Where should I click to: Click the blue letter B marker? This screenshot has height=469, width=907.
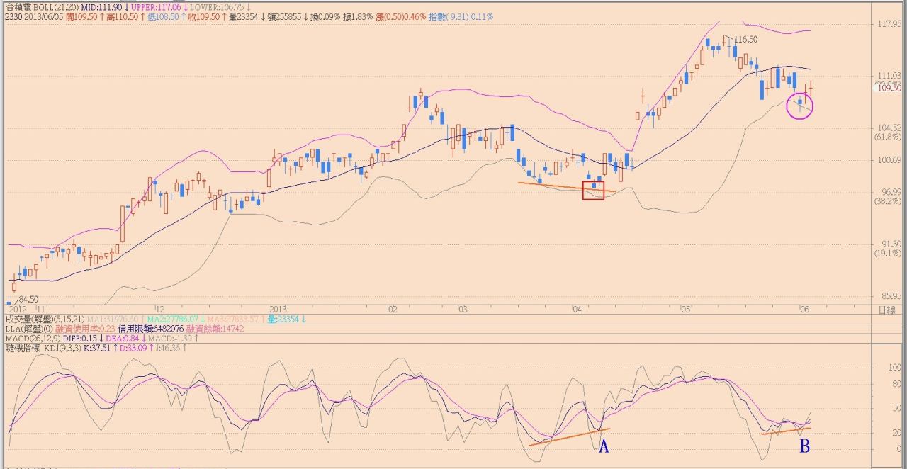[804, 446]
